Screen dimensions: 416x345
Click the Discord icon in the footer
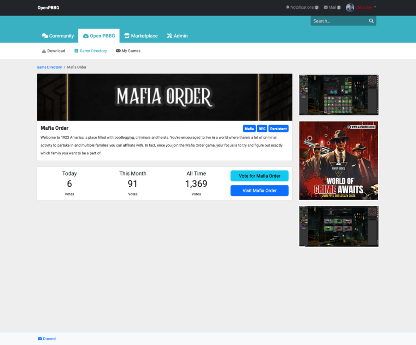(41, 339)
